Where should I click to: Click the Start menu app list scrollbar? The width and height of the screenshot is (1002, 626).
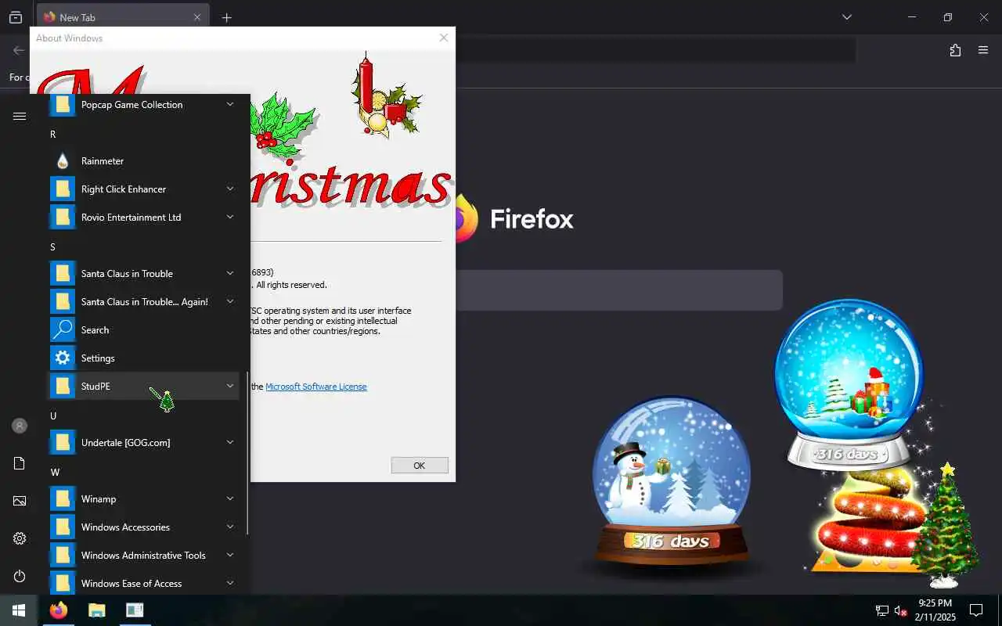click(247, 453)
